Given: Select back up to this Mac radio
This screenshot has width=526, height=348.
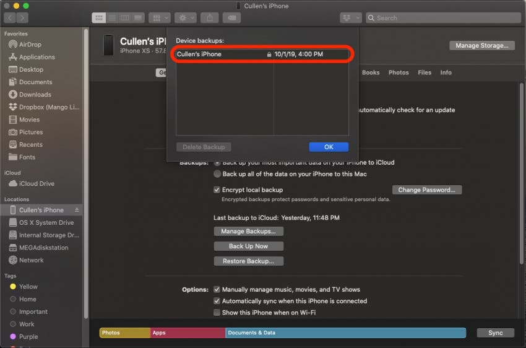Looking at the screenshot, I should tap(217, 174).
